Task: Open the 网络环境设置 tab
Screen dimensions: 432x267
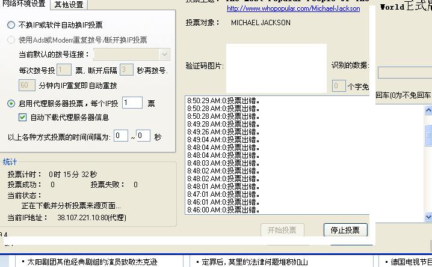Action: [24, 4]
